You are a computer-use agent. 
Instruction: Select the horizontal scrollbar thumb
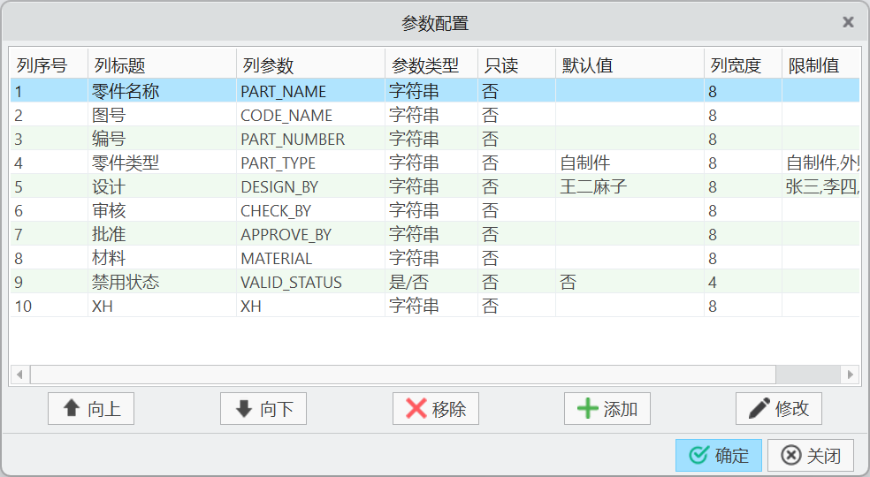[402, 374]
